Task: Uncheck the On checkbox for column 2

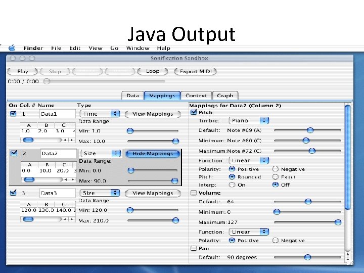Action: pos(14,153)
